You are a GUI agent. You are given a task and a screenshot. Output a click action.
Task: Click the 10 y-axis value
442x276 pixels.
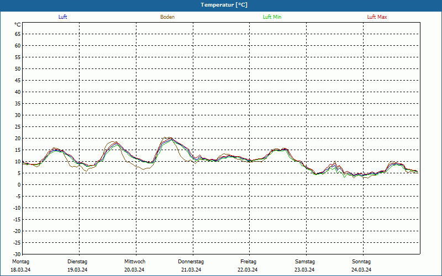18,161
